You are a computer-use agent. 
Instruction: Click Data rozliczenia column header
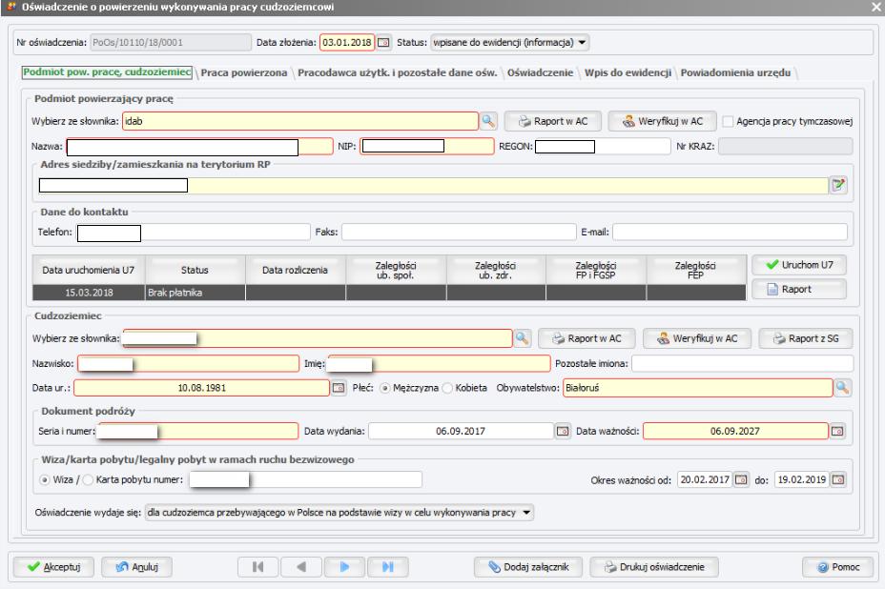296,271
